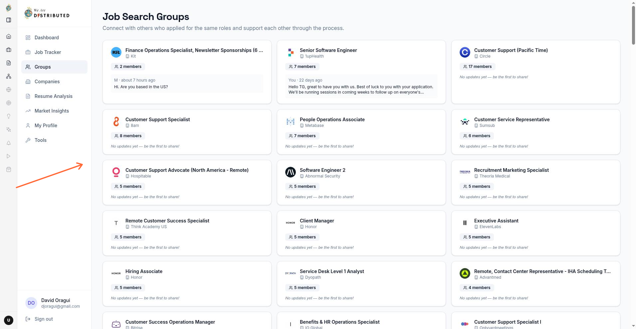Select Groups in the sidebar
636x329 pixels.
[54, 67]
